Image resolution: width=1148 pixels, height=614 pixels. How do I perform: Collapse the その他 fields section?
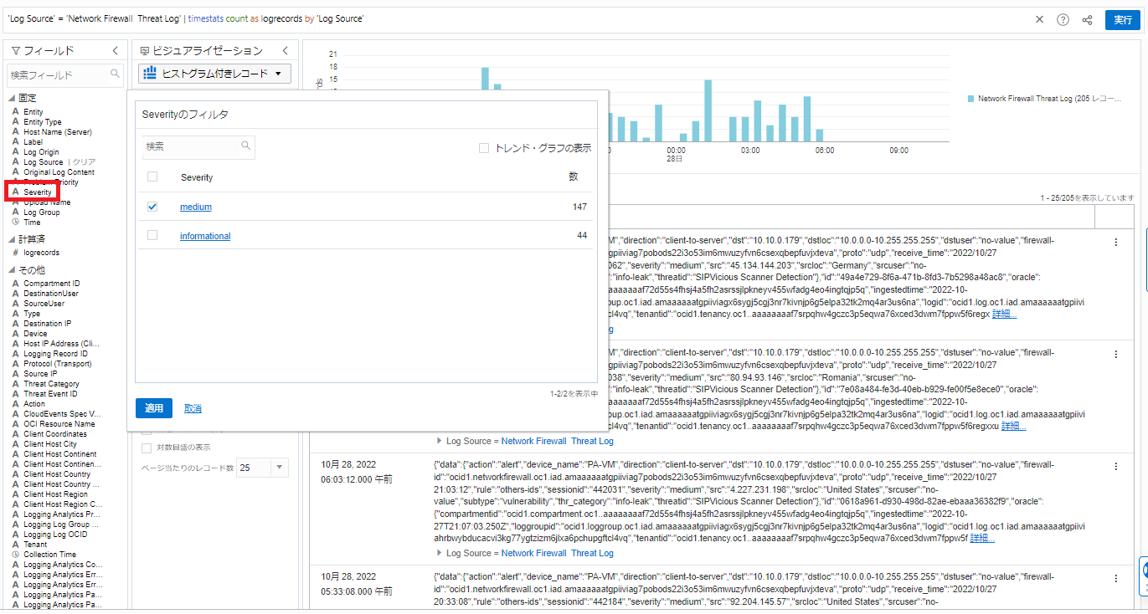click(13, 270)
